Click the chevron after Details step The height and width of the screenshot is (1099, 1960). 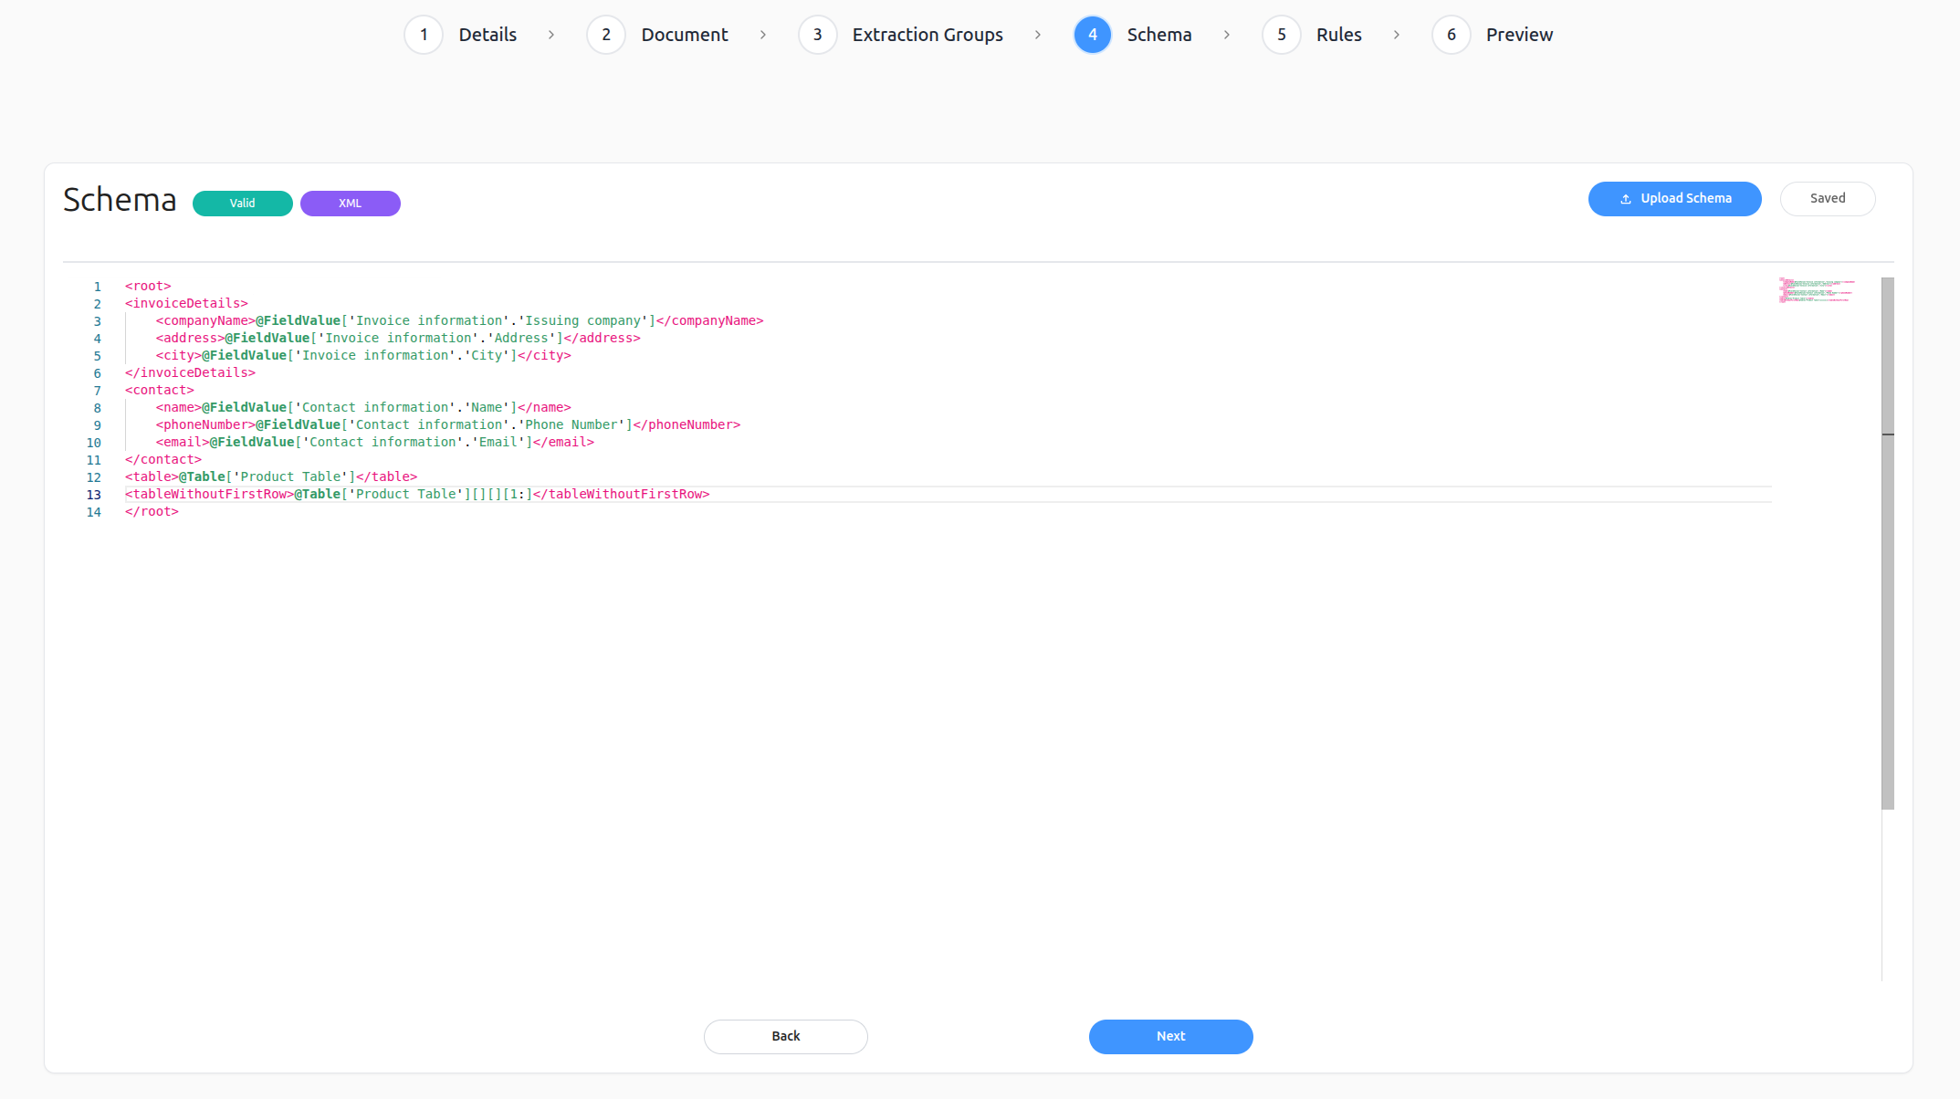551,35
